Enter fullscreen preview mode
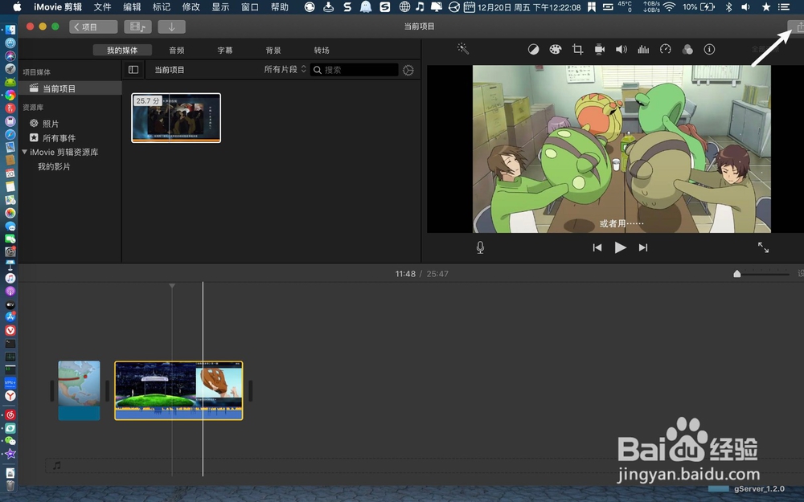 coord(764,247)
